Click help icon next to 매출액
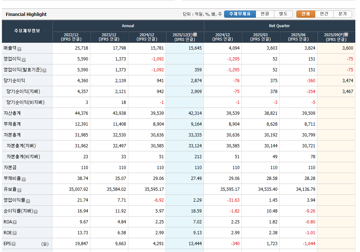Image resolution: width=360 pixels, height=252 pixels. point(20,49)
